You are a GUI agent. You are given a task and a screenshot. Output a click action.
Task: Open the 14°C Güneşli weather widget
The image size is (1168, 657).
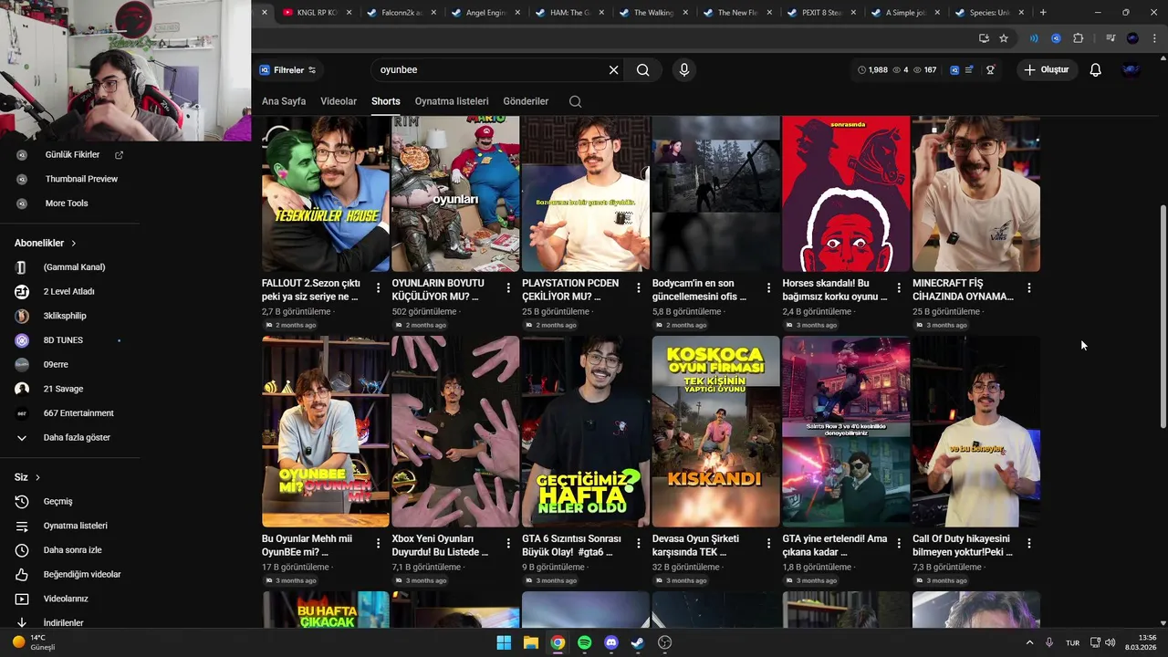click(x=35, y=642)
